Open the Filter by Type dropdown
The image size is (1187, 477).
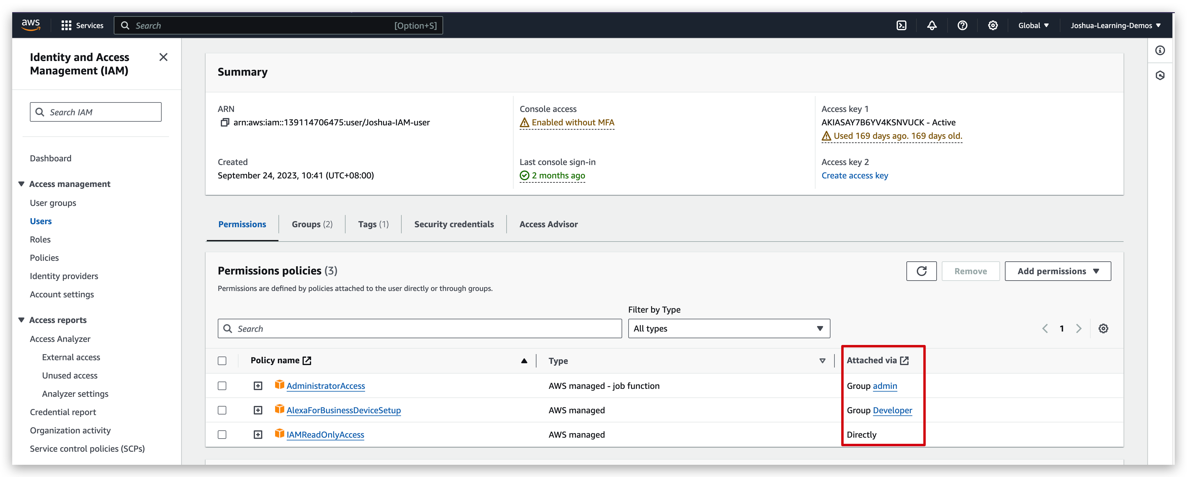(729, 328)
